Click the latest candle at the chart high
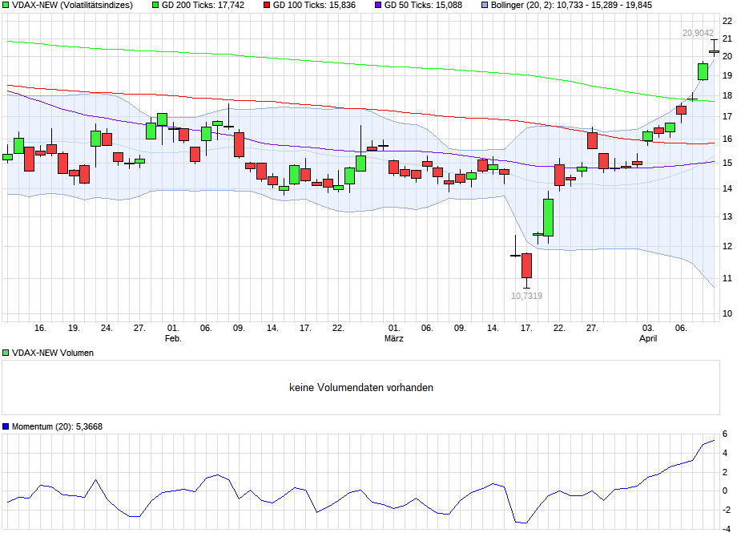Screen dimensions: 753x537 (x=714, y=51)
